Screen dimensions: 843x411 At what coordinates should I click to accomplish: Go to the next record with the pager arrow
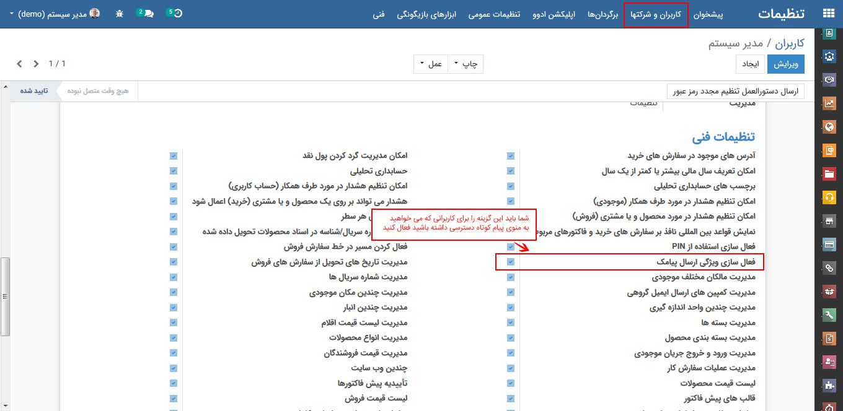tap(19, 64)
